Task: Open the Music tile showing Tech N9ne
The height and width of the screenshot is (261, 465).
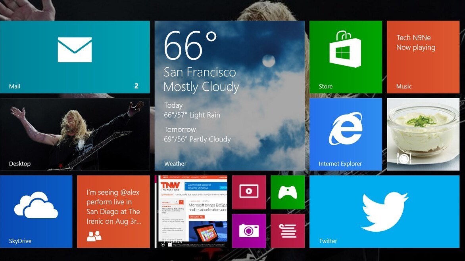Action: [423, 57]
